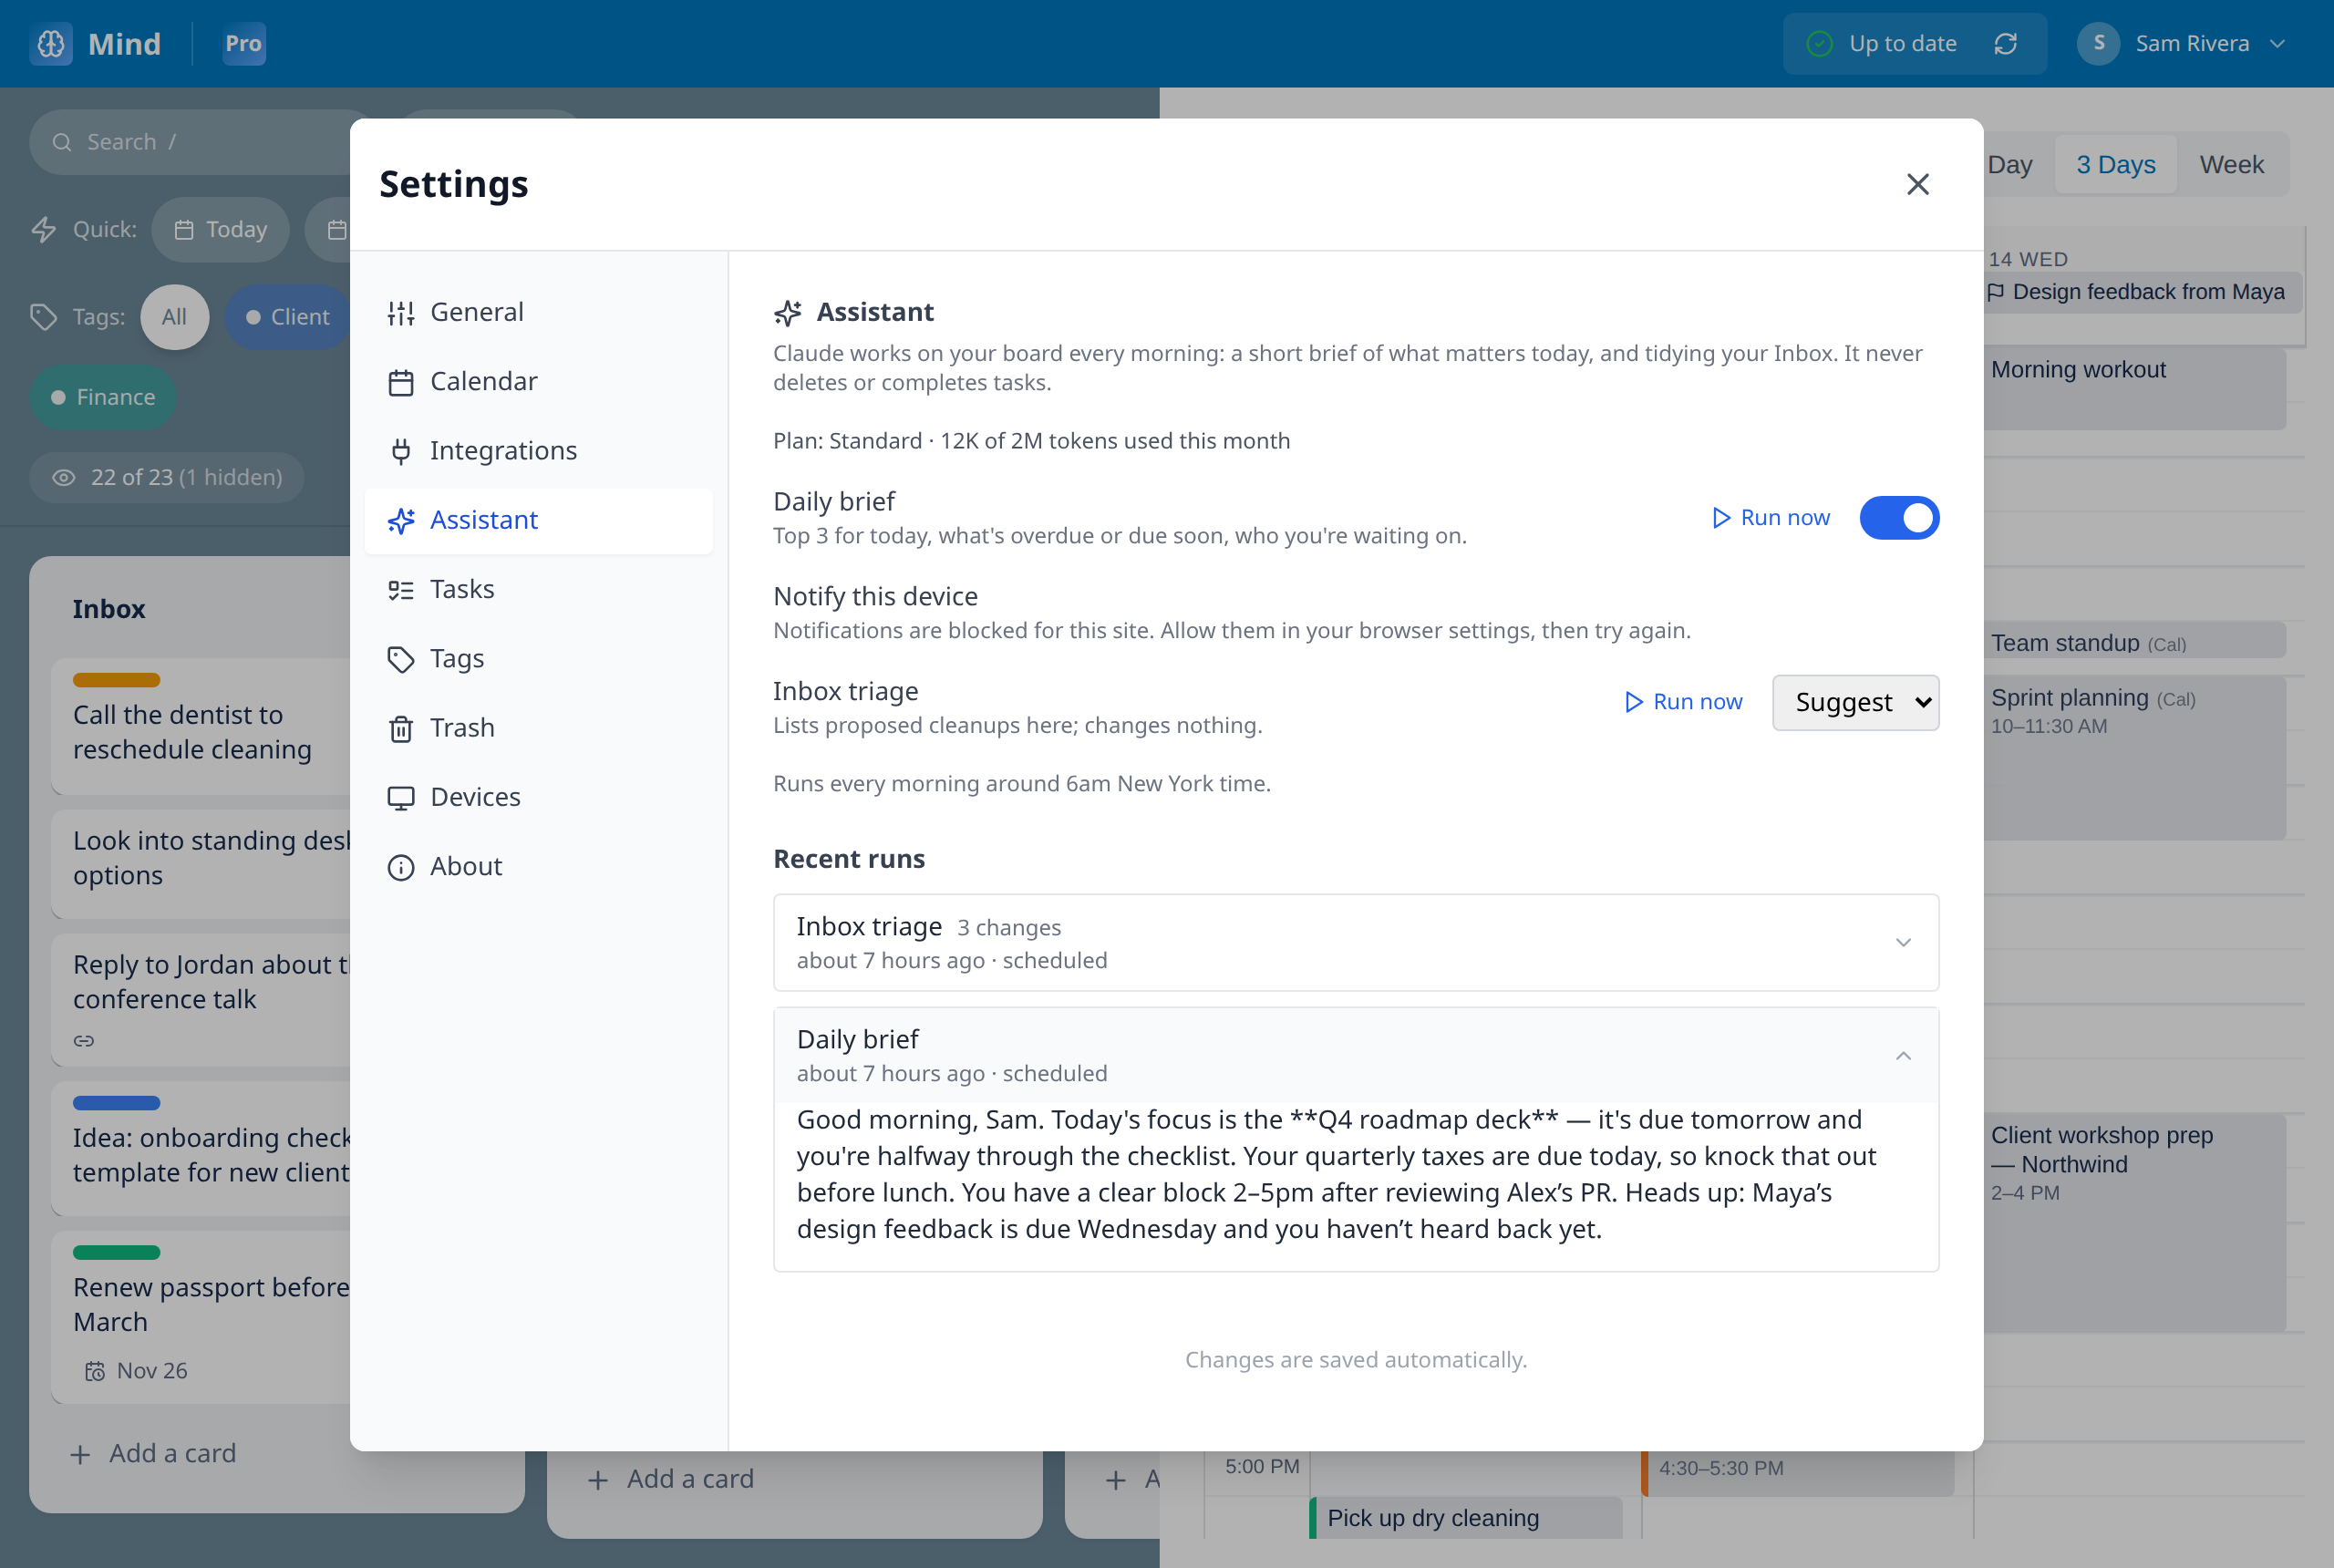This screenshot has width=2334, height=1568.
Task: Open the Suggest mode dropdown
Action: (x=1855, y=702)
